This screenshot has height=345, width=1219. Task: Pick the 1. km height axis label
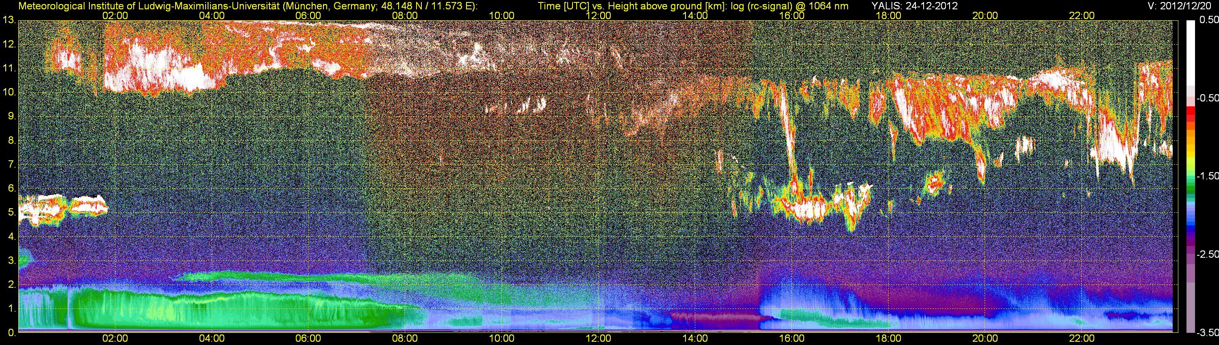[x=11, y=308]
